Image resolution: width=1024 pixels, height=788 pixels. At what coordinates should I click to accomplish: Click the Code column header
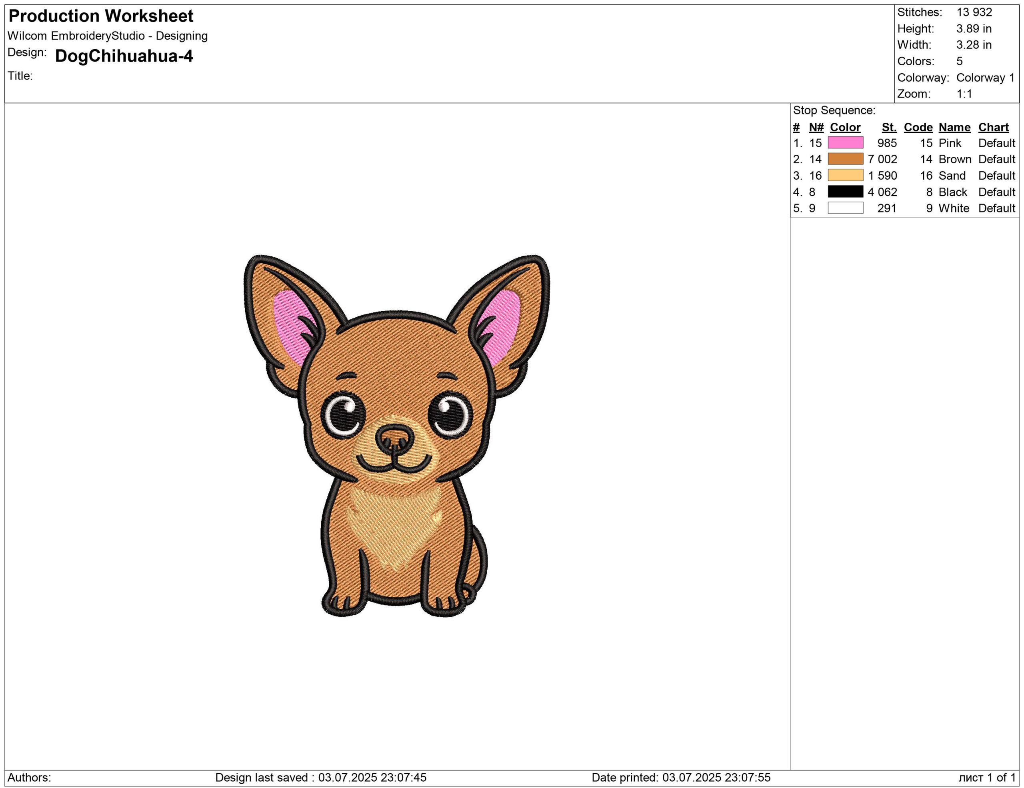coord(918,127)
